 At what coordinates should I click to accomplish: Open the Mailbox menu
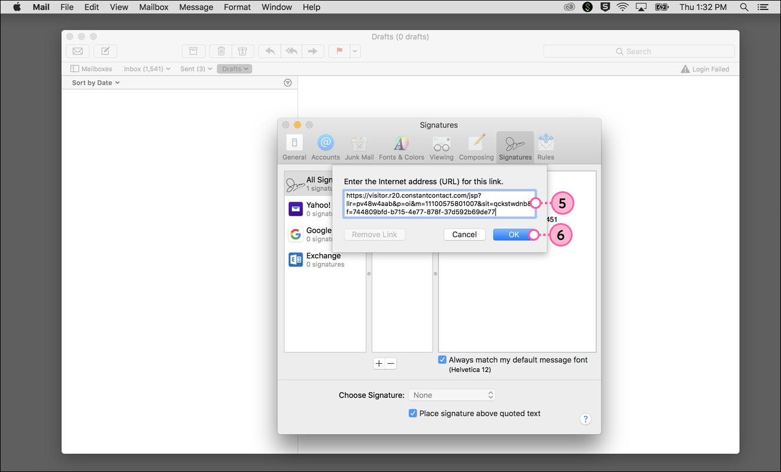pos(154,7)
